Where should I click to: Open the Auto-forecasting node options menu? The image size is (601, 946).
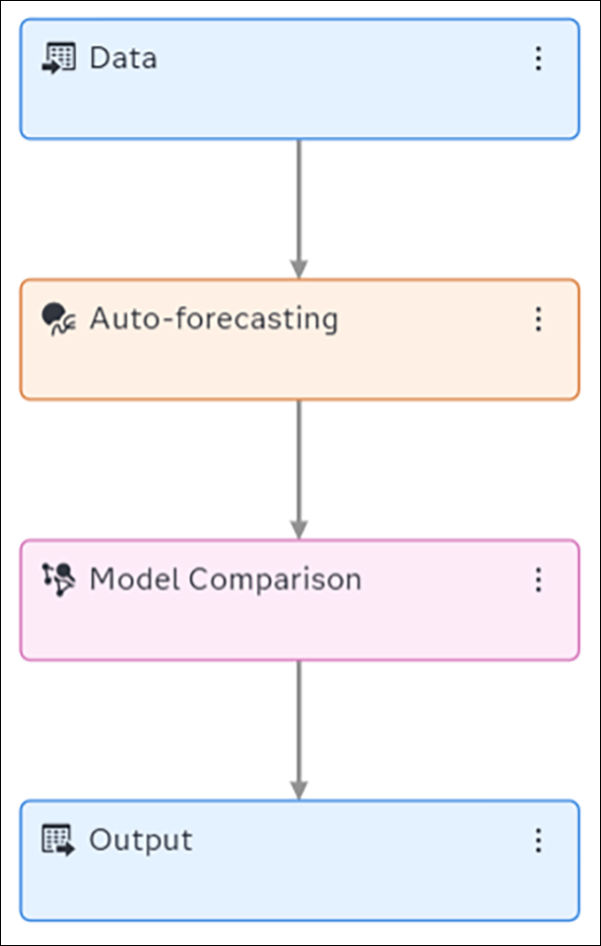(x=538, y=318)
